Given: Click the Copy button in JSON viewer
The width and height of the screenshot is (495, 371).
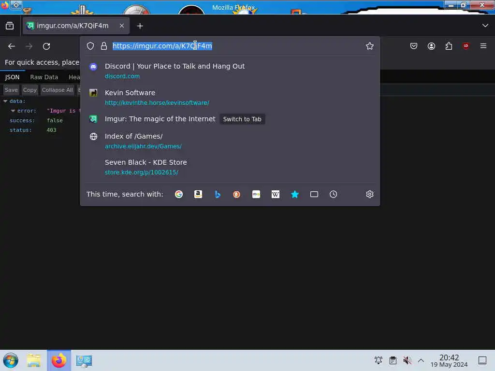Looking at the screenshot, I should tap(29, 90).
